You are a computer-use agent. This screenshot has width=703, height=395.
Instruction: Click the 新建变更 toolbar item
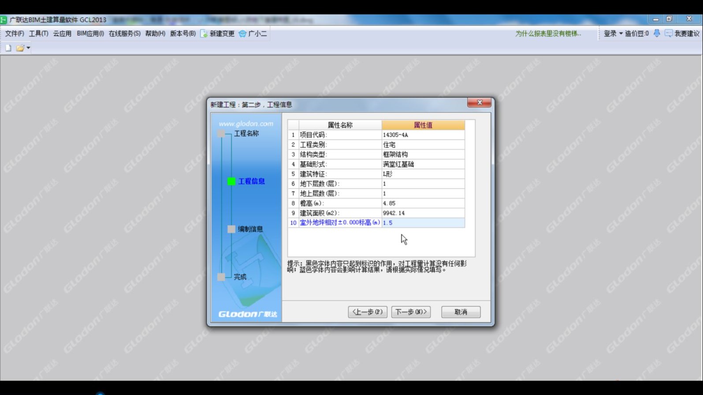click(217, 33)
